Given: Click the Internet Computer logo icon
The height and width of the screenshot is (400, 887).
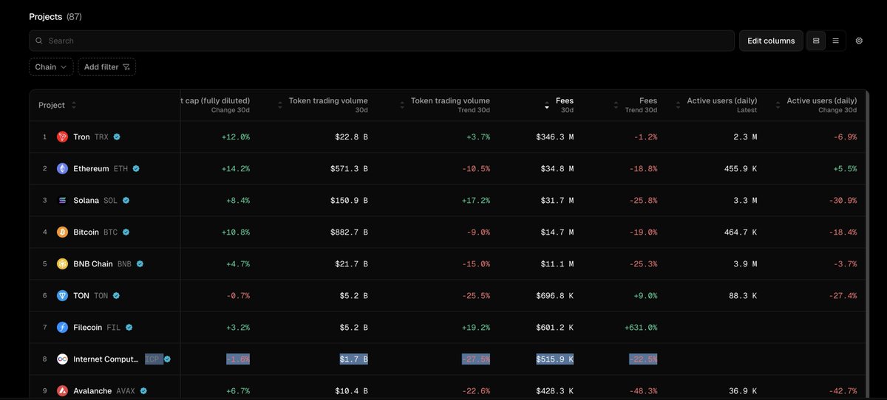Looking at the screenshot, I should [62, 359].
